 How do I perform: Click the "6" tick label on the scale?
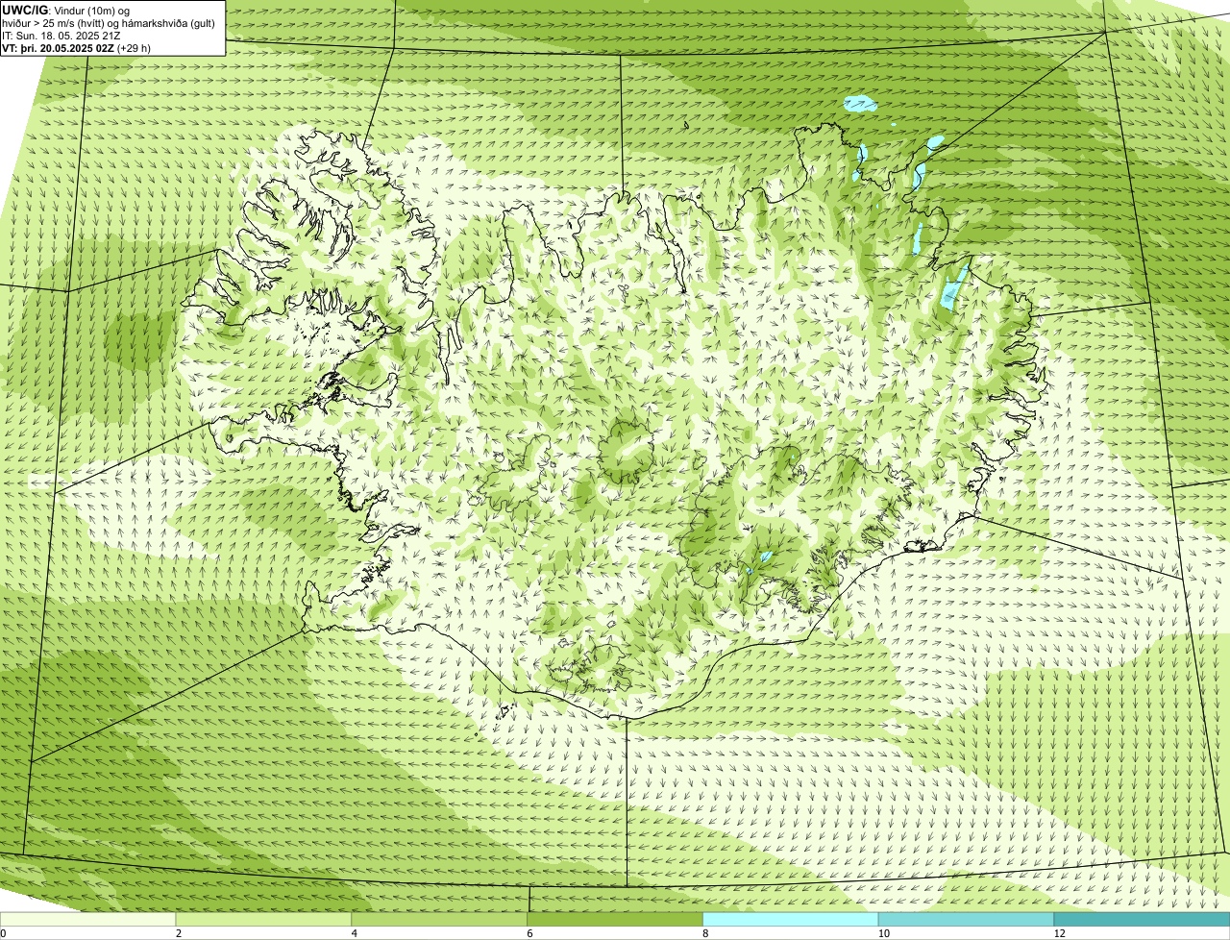[530, 933]
